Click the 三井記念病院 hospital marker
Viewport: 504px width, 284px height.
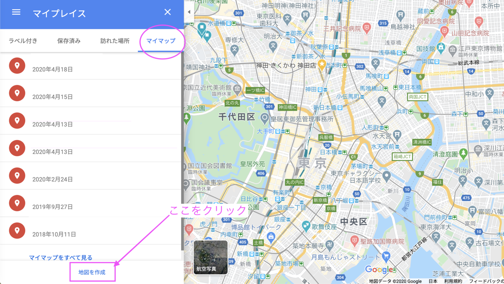[367, 28]
